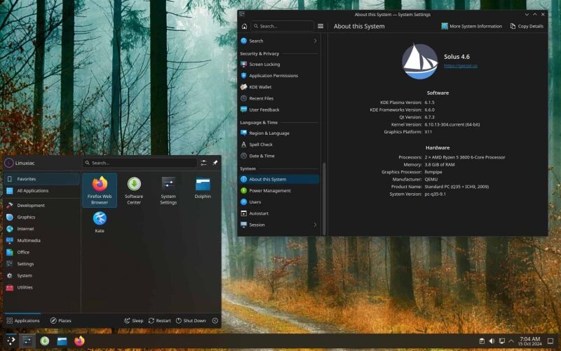The image size is (561, 351).
Task: Select Favorites category in the launcher sidebar
Action: [42, 179]
